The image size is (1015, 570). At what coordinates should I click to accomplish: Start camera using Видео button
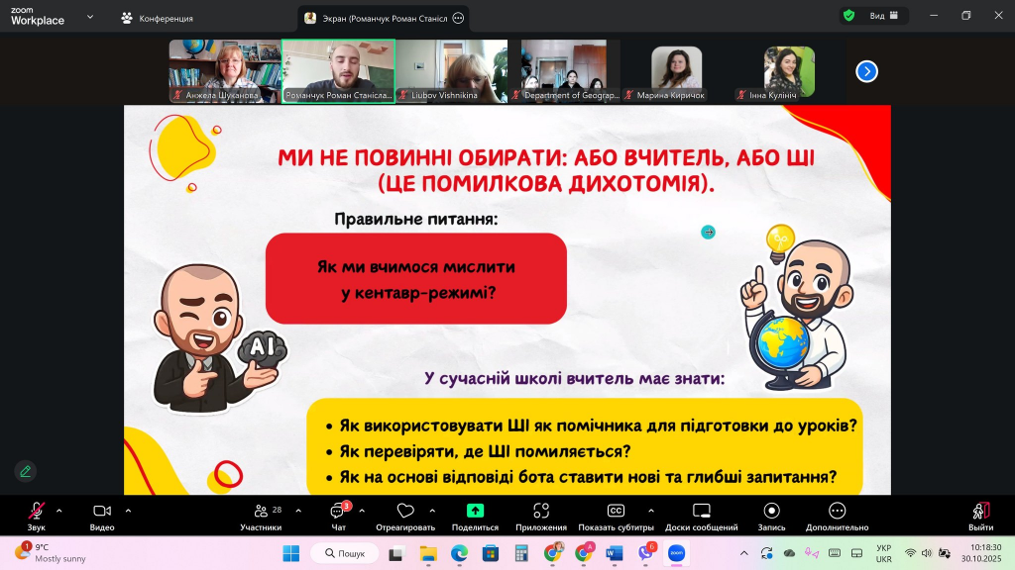[x=101, y=512]
